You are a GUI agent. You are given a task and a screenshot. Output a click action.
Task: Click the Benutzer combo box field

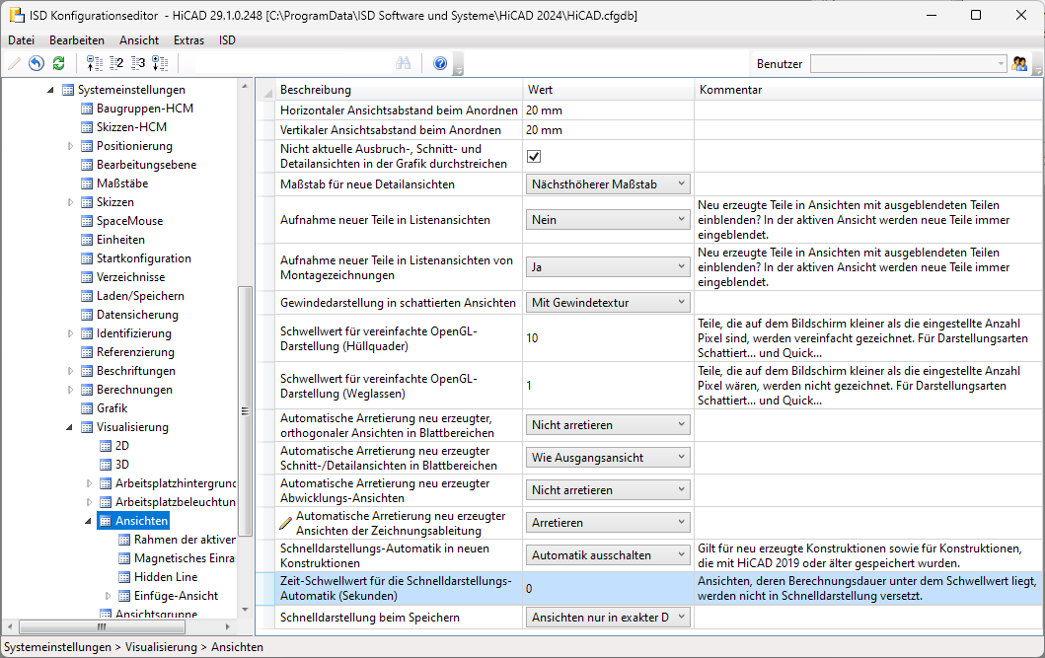903,64
